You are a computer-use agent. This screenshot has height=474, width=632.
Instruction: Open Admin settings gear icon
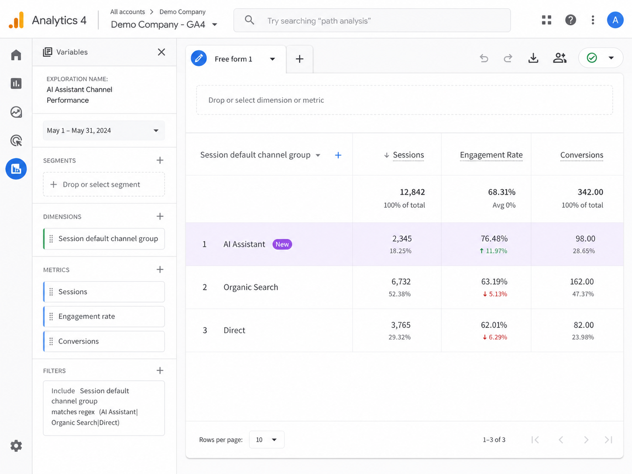click(x=16, y=446)
